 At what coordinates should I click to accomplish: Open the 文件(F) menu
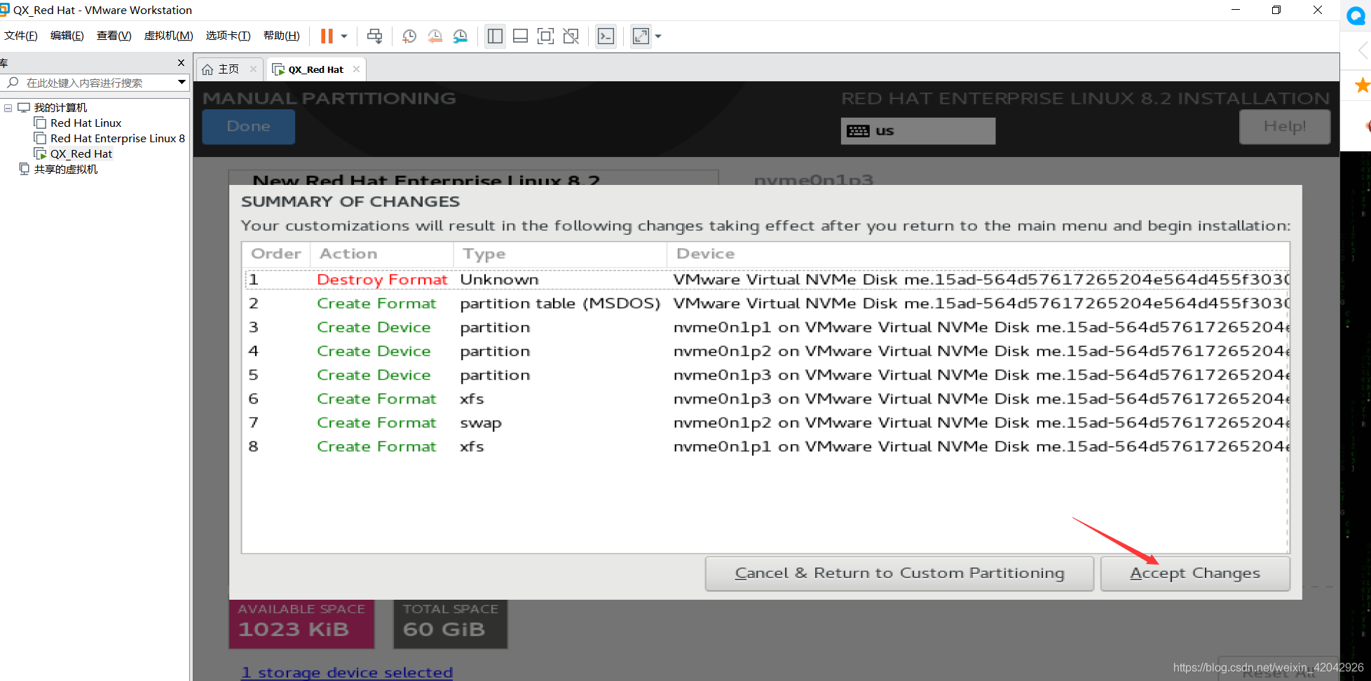21,36
